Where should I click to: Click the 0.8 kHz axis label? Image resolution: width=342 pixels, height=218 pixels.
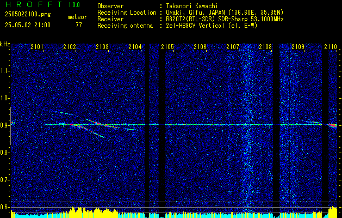(x=4, y=153)
